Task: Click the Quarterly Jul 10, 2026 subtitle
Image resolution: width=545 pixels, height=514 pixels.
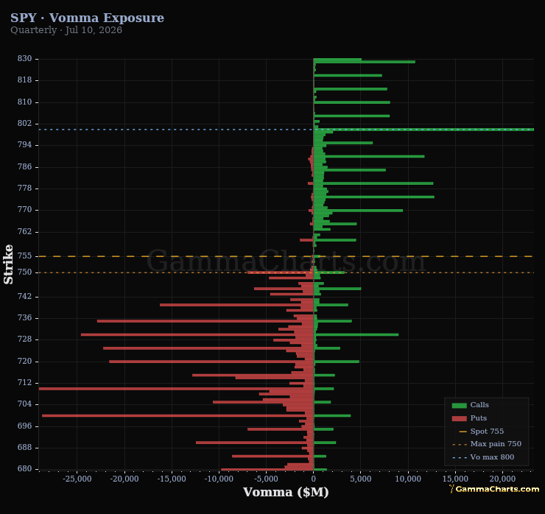Action: click(x=66, y=30)
